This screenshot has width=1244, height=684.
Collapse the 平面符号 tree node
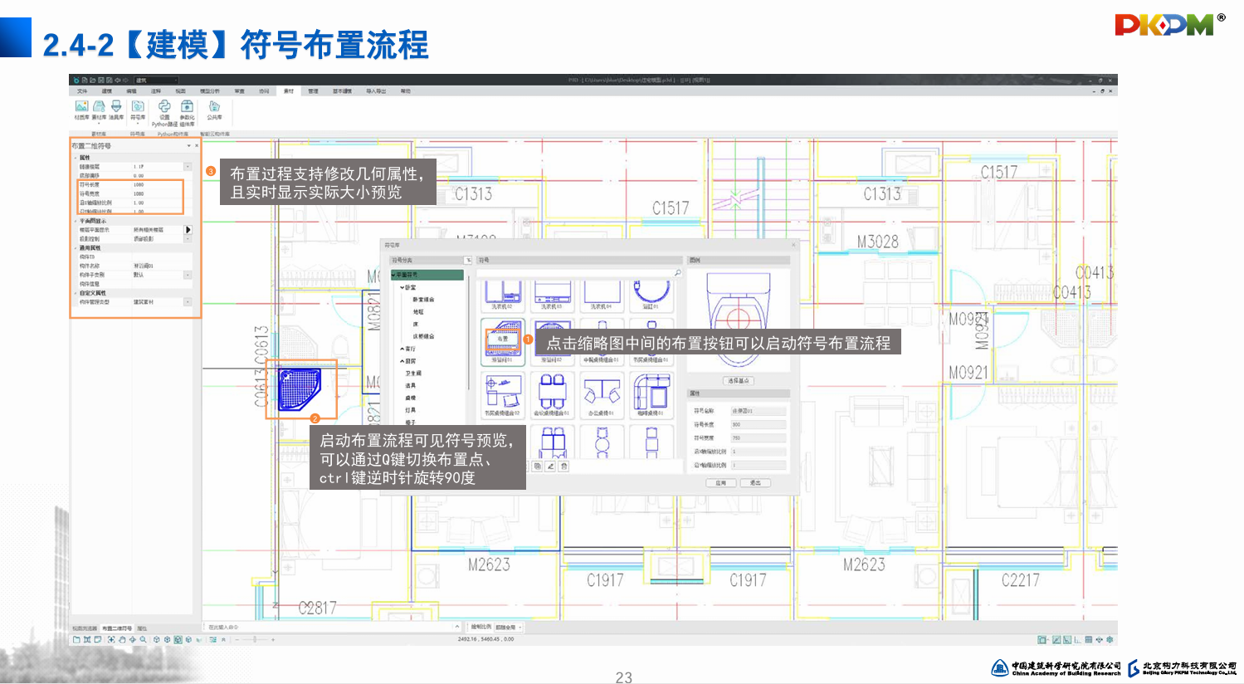[x=393, y=275]
